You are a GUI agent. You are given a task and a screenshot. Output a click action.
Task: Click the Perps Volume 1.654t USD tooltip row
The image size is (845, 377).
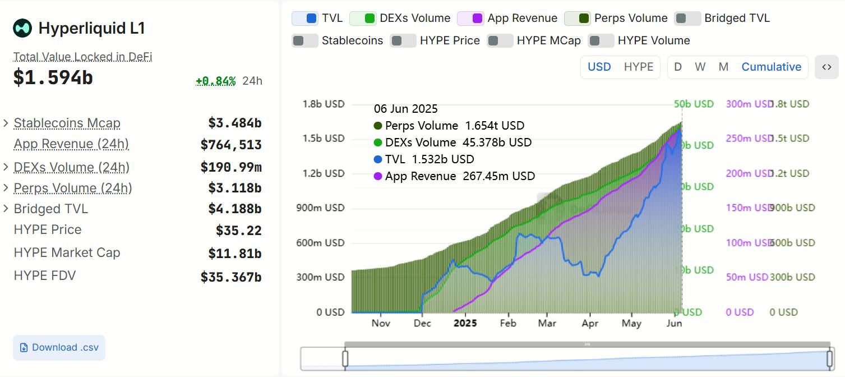pyautogui.click(x=449, y=126)
